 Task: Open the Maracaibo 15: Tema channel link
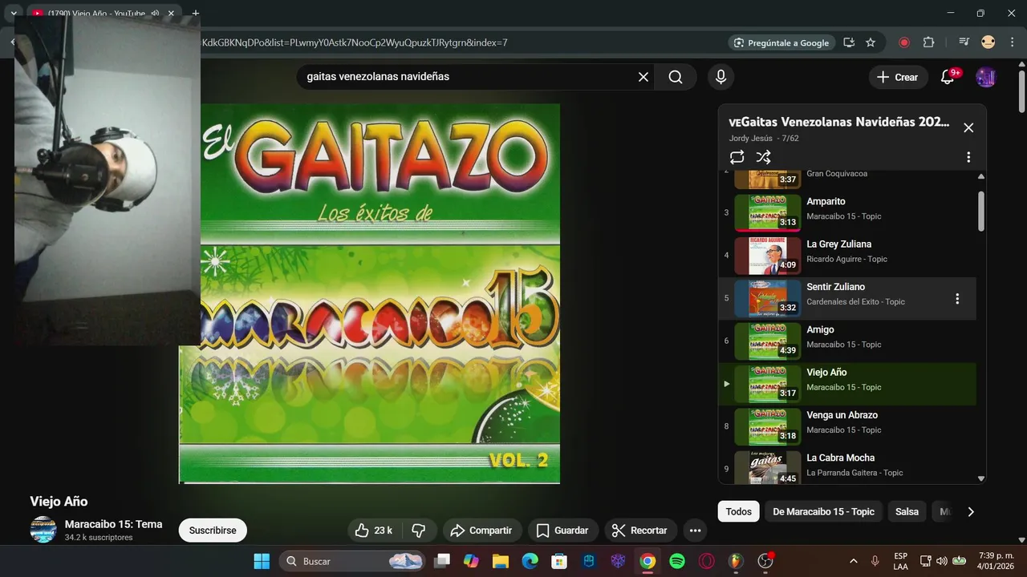[113, 524]
